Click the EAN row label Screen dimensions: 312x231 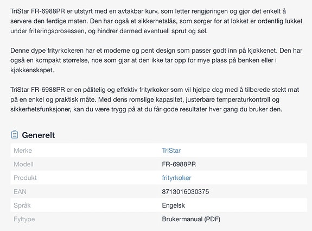(20, 192)
